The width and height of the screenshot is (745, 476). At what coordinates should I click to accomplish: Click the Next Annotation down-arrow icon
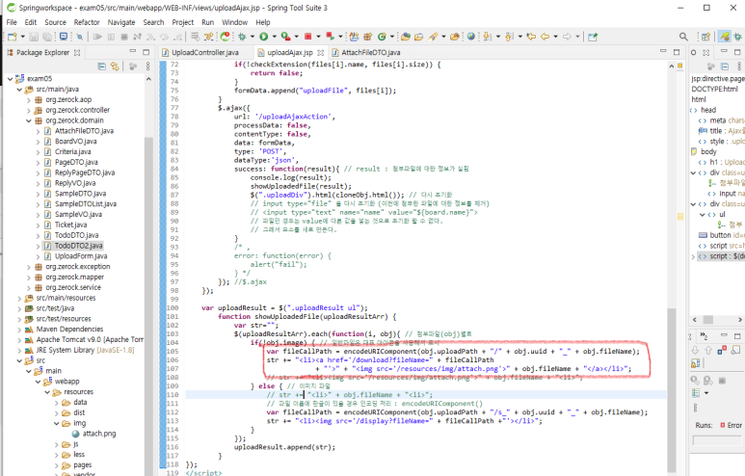coord(487,37)
